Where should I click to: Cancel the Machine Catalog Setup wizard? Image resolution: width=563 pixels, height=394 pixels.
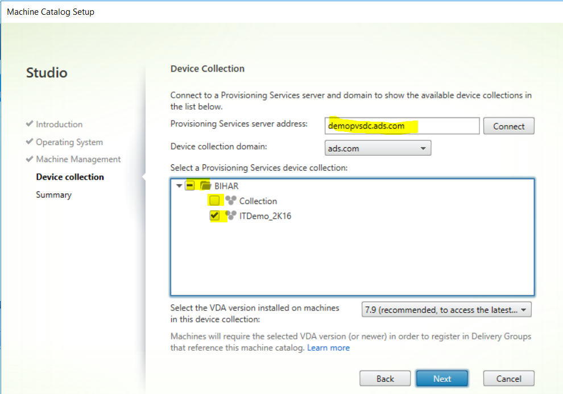(x=508, y=379)
